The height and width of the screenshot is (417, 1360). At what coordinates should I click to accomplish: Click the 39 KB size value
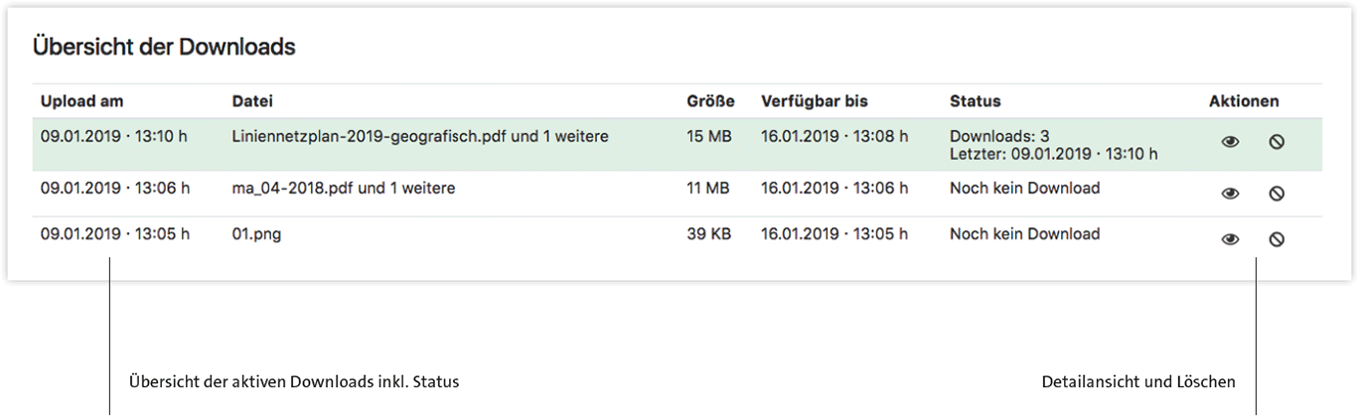[x=708, y=235]
